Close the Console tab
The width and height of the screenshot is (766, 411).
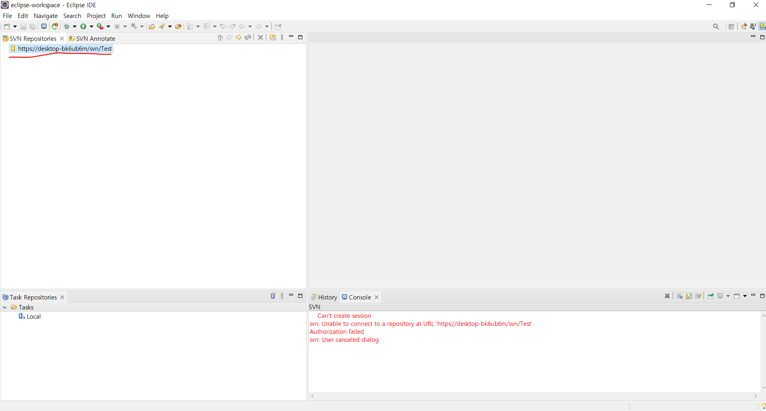[376, 297]
